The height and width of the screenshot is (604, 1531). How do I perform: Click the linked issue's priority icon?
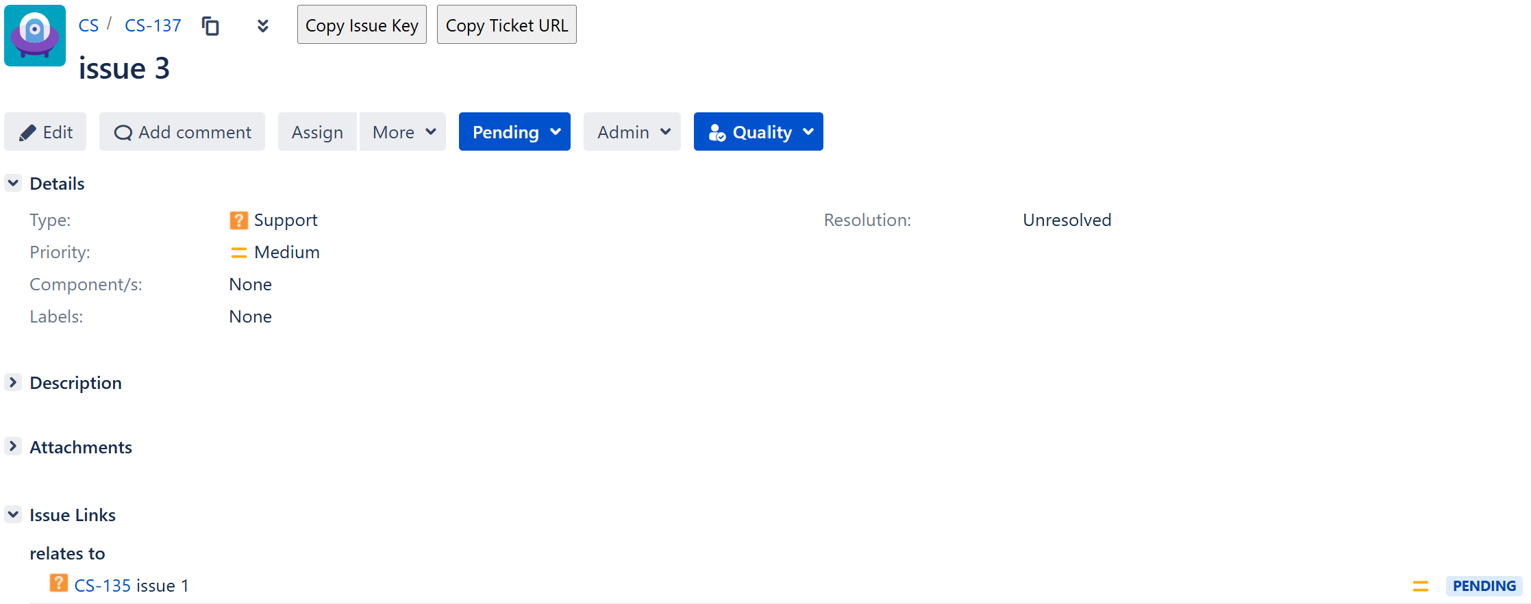1421,586
